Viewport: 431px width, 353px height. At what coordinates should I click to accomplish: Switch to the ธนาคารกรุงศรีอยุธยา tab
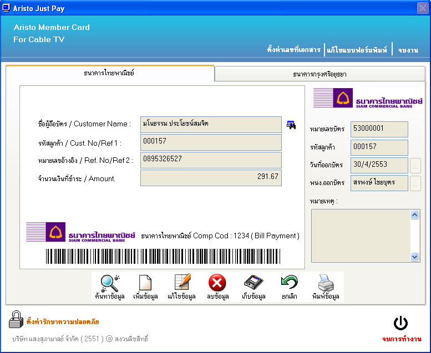pyautogui.click(x=320, y=74)
